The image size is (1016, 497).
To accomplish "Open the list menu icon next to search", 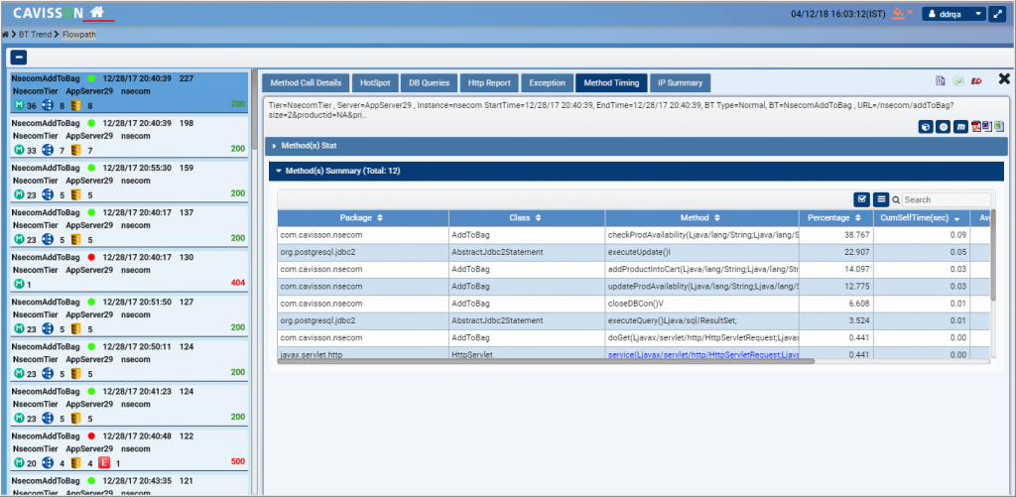I will click(x=881, y=199).
